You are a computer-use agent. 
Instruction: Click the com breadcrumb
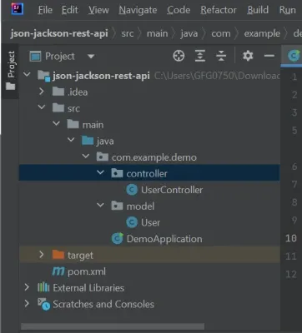[221, 33]
